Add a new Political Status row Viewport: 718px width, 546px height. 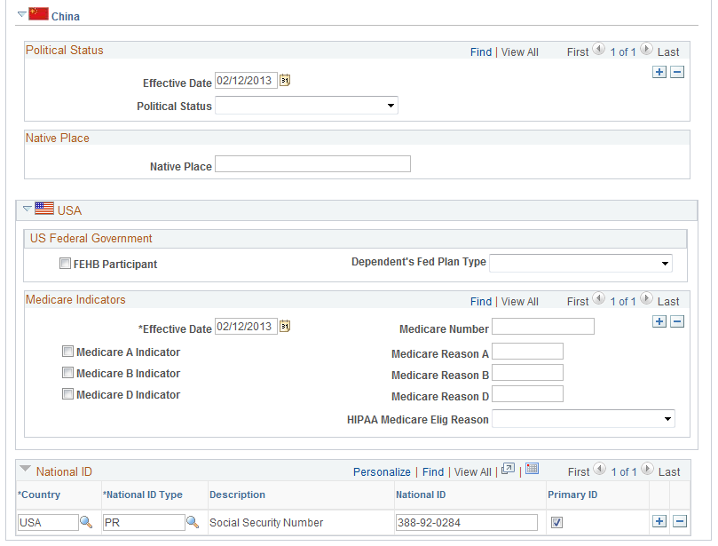(659, 72)
